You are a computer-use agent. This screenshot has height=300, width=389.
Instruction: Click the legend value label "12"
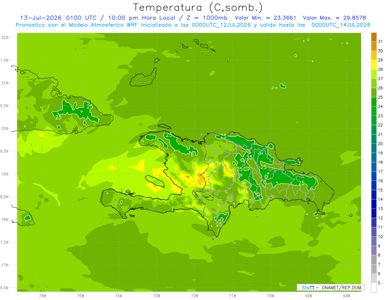pos(381,218)
